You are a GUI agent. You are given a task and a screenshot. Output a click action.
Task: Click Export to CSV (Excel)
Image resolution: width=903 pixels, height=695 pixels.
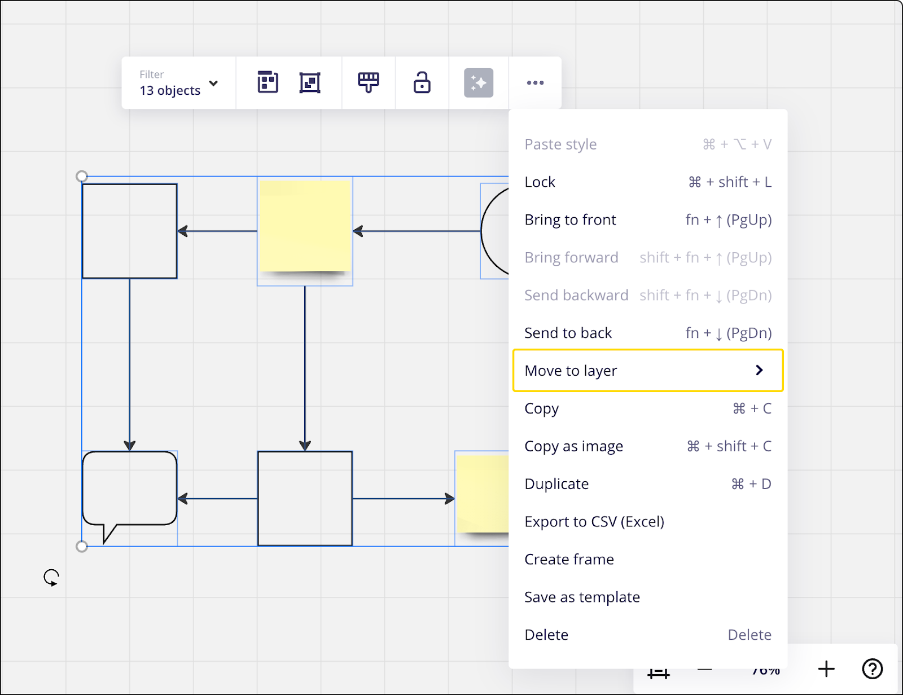[x=594, y=522]
